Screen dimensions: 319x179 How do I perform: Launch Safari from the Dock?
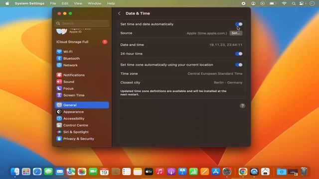[37, 172]
